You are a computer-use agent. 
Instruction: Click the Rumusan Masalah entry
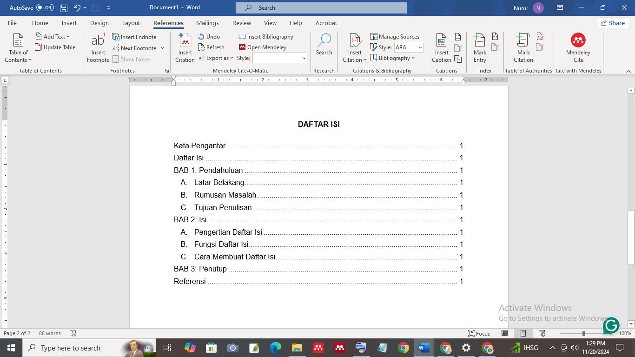[x=322, y=195]
